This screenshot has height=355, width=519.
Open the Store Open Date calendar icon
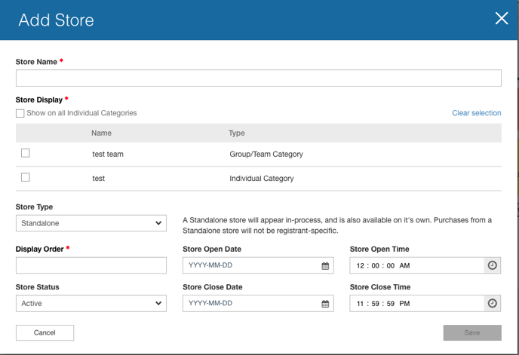325,266
